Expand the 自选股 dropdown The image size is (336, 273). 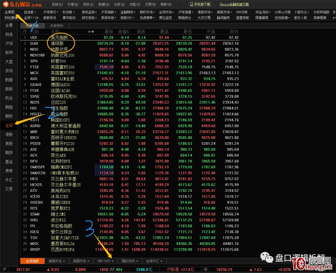point(30,12)
